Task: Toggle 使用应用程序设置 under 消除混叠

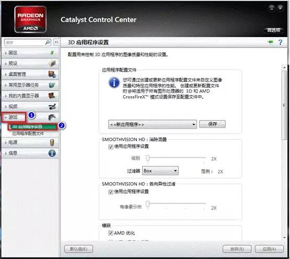Action: [x=111, y=147]
